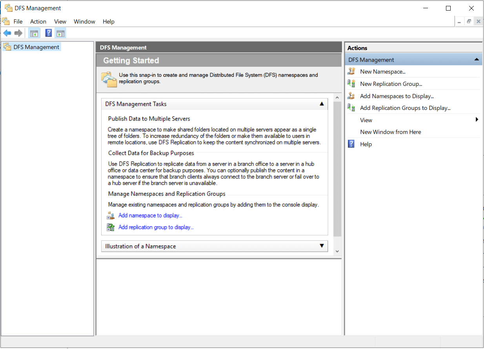Open the File menu

tap(18, 22)
